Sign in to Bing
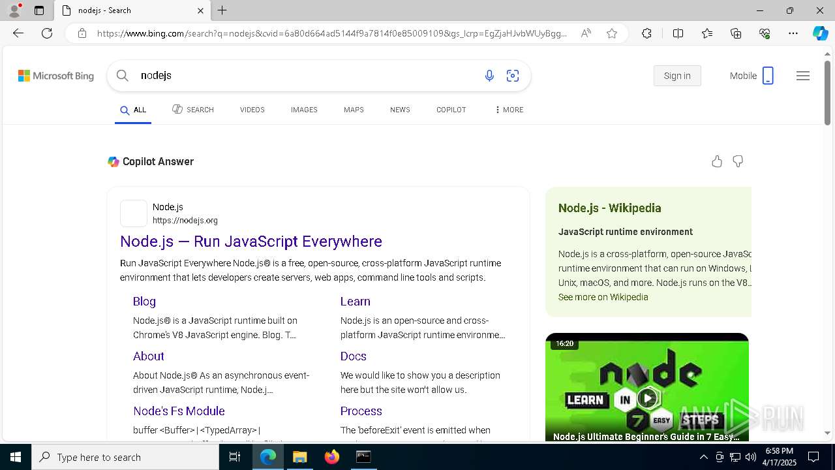Image resolution: width=835 pixels, height=470 pixels. (x=677, y=76)
